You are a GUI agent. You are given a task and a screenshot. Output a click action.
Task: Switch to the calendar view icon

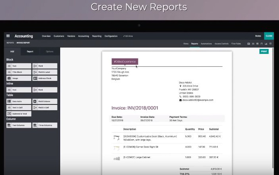coord(261,44)
